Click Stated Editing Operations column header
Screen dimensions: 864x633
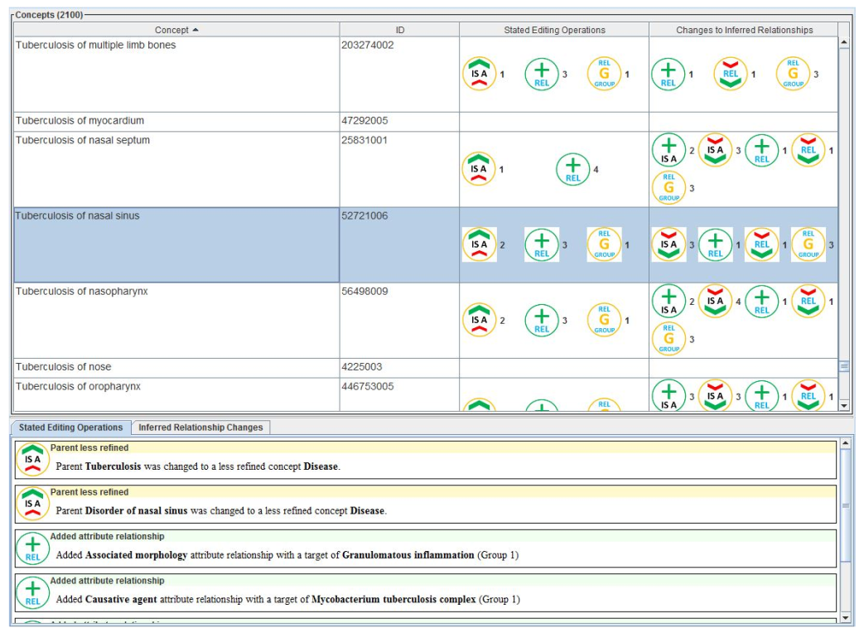click(554, 30)
